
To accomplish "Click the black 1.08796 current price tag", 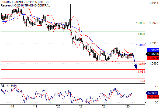I will (152, 54).
